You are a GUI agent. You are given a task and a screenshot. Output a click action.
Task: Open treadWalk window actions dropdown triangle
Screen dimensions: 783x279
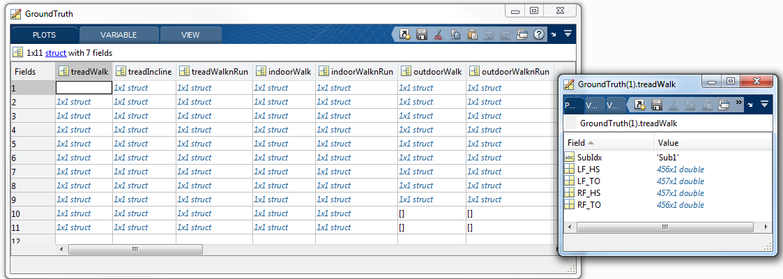(764, 105)
